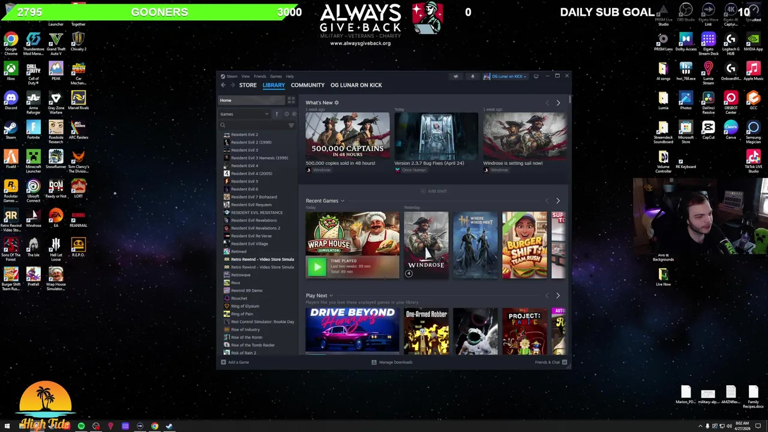Image resolution: width=768 pixels, height=432 pixels.
Task: Select Resident Evil Village in game list
Action: click(x=249, y=244)
